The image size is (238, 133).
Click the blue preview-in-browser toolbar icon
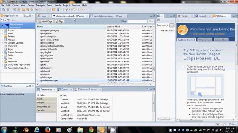point(58,10)
